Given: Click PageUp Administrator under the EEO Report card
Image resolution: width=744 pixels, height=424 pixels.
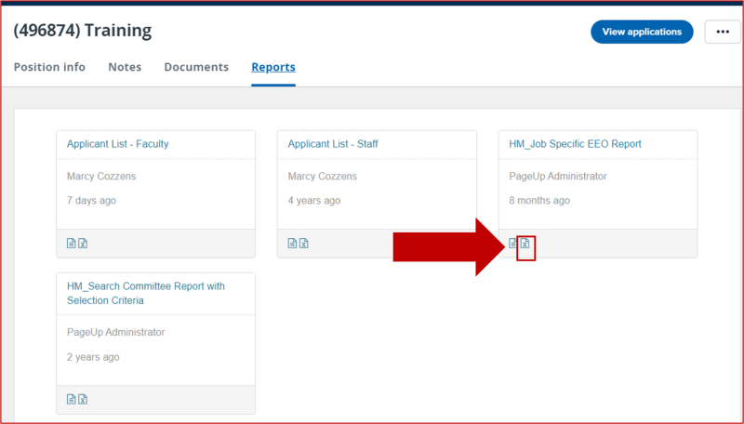Looking at the screenshot, I should pos(558,177).
